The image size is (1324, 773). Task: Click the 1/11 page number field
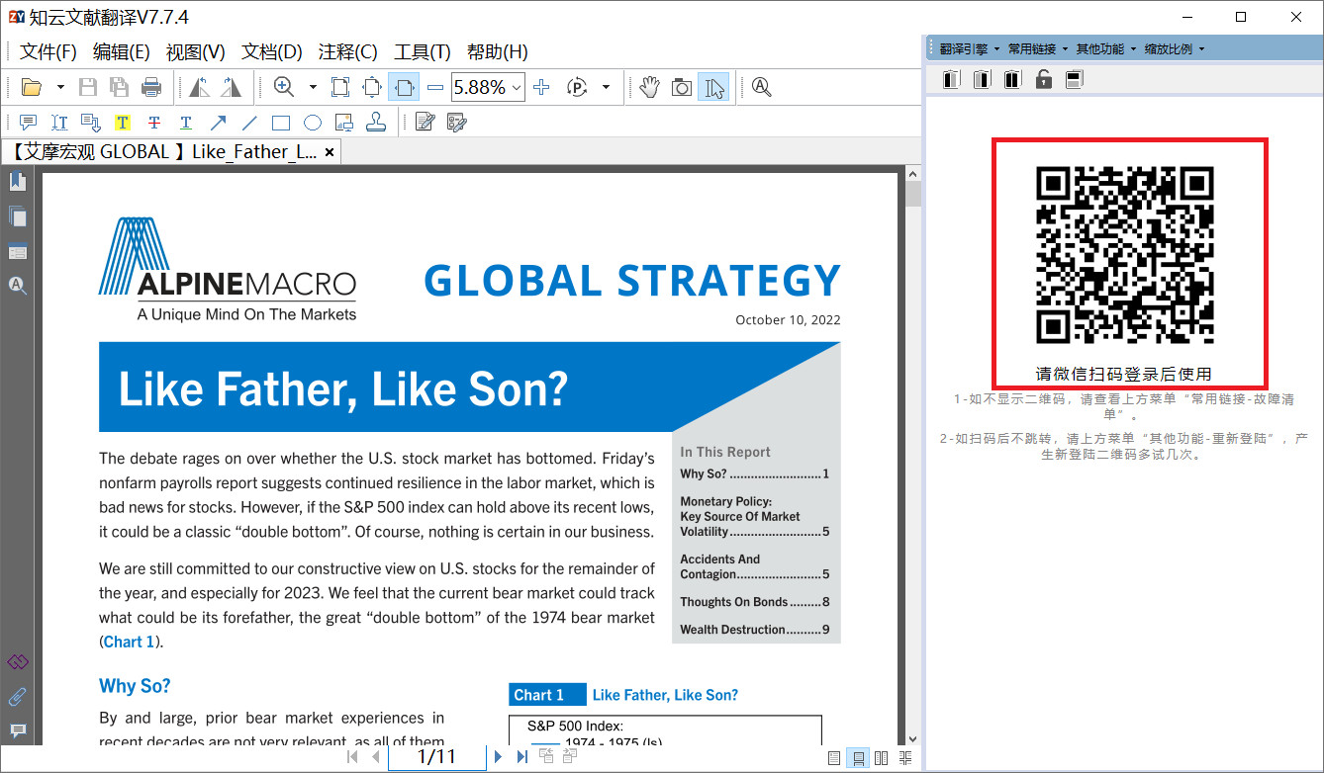[436, 757]
